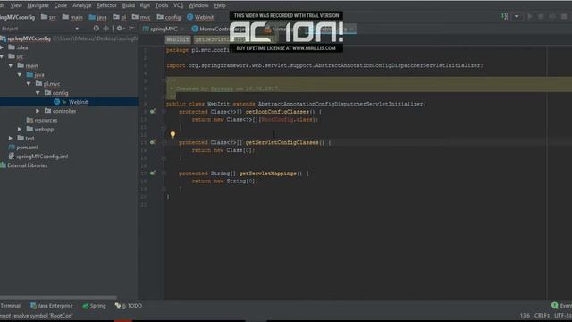Click the mvc breadcrumb in navigation bar

pos(141,17)
